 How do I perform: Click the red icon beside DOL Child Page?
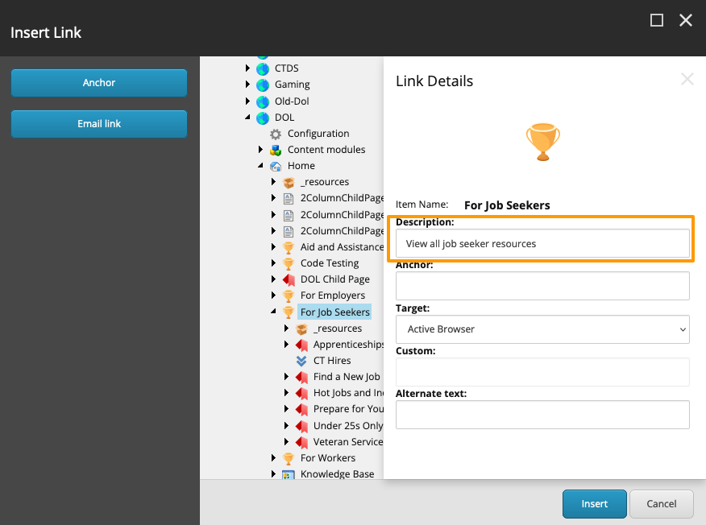(x=289, y=279)
